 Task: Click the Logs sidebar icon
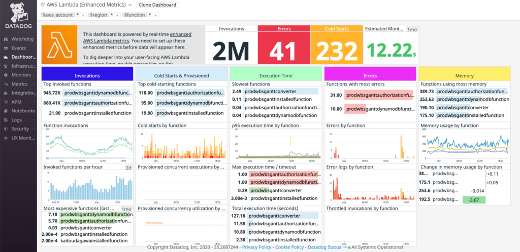[6, 120]
